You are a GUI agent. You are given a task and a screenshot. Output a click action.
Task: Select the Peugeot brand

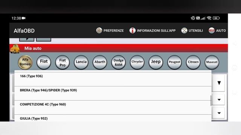[174, 62]
